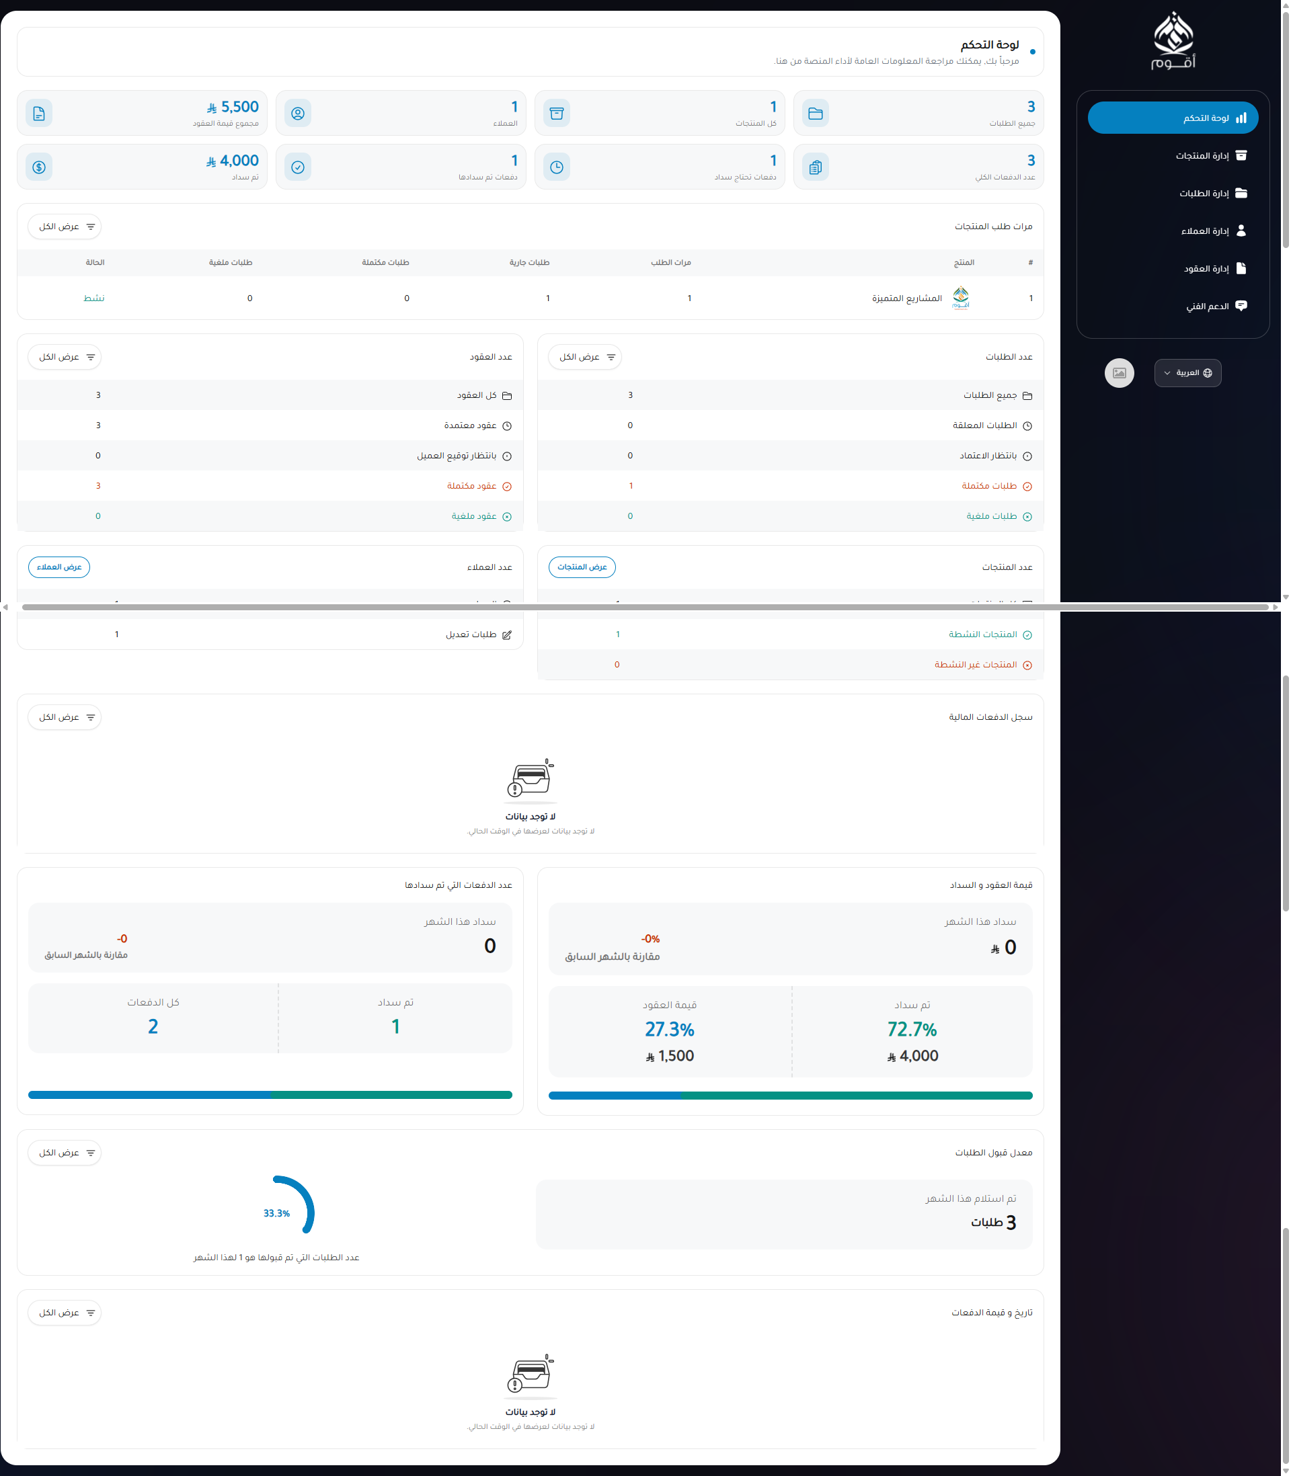Click the clock icon in دفعات تحتاج سداد card
This screenshot has width=1291, height=1476.
[556, 167]
